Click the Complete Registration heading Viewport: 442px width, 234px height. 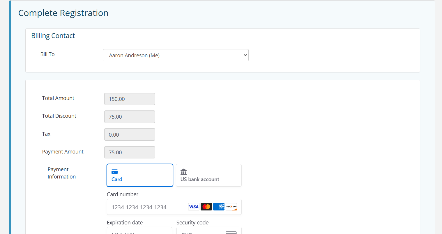pos(63,13)
